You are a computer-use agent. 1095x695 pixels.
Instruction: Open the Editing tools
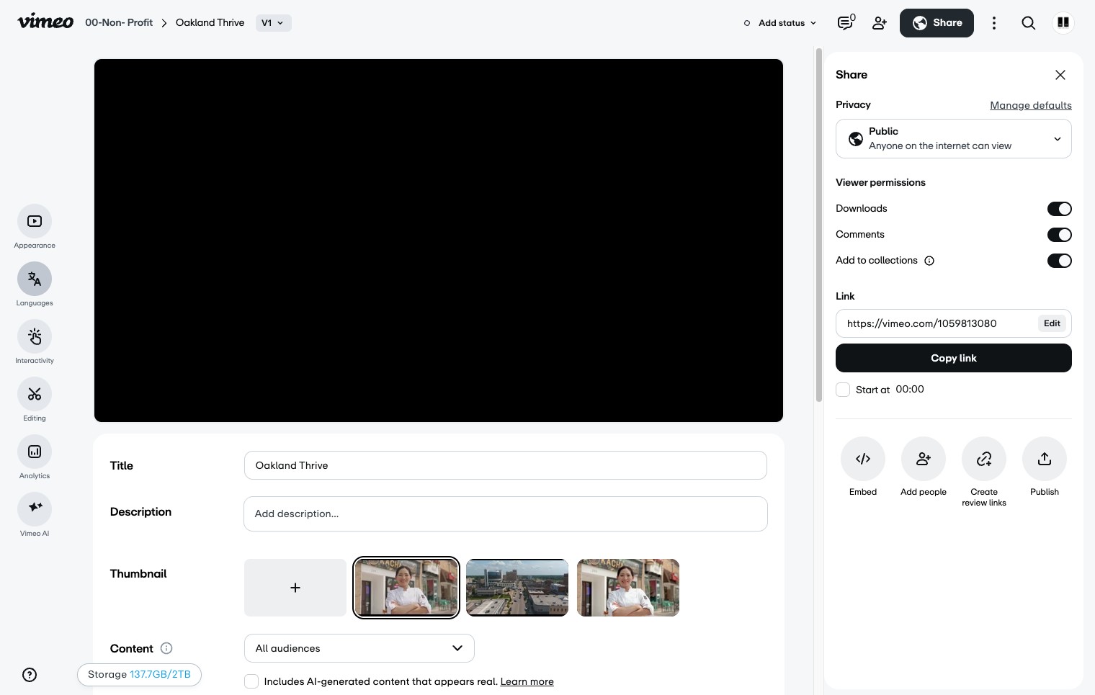(35, 395)
